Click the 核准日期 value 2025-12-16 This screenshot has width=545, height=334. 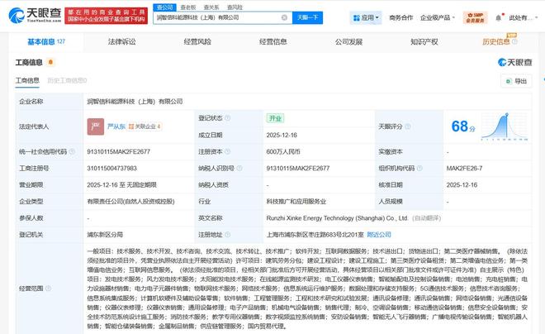click(462, 185)
